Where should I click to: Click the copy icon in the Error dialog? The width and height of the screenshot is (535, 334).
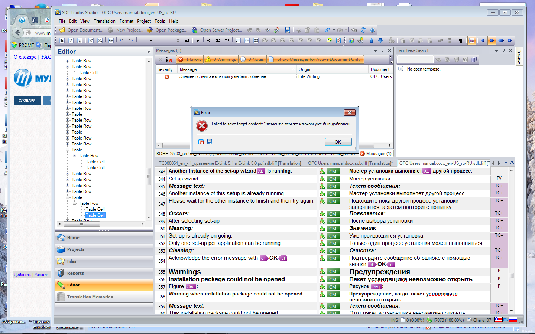pyautogui.click(x=201, y=142)
